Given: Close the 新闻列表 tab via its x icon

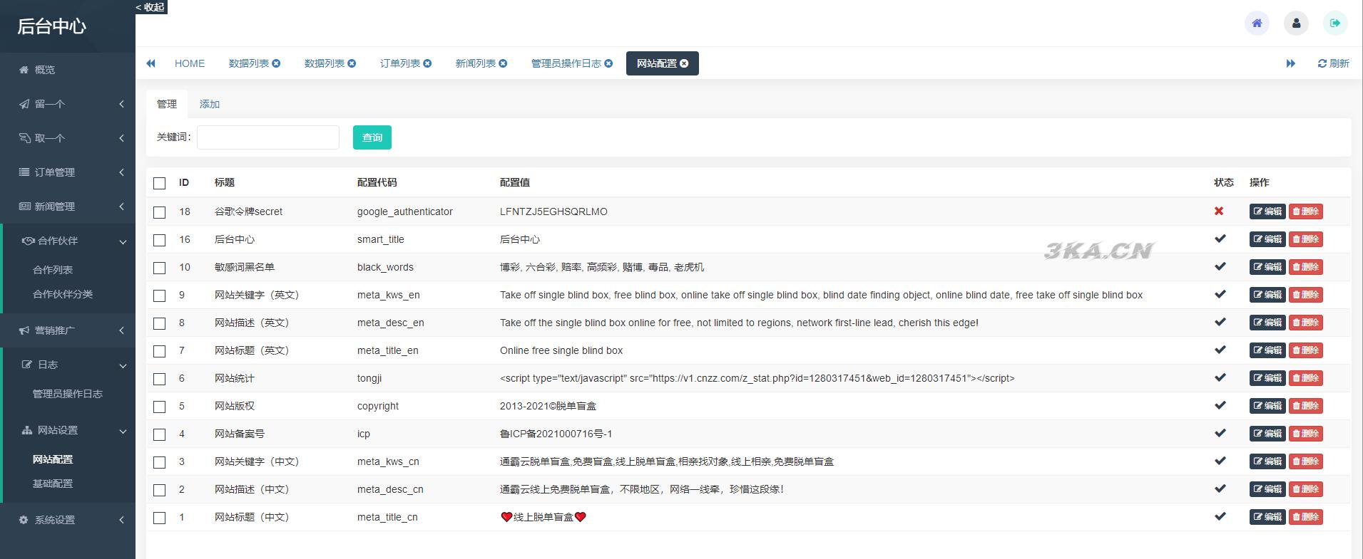Looking at the screenshot, I should (503, 63).
